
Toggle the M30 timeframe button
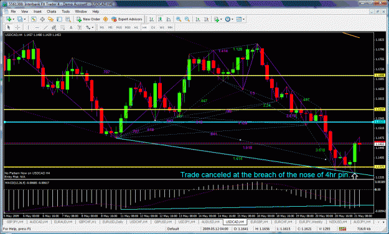pyautogui.click(x=128, y=27)
